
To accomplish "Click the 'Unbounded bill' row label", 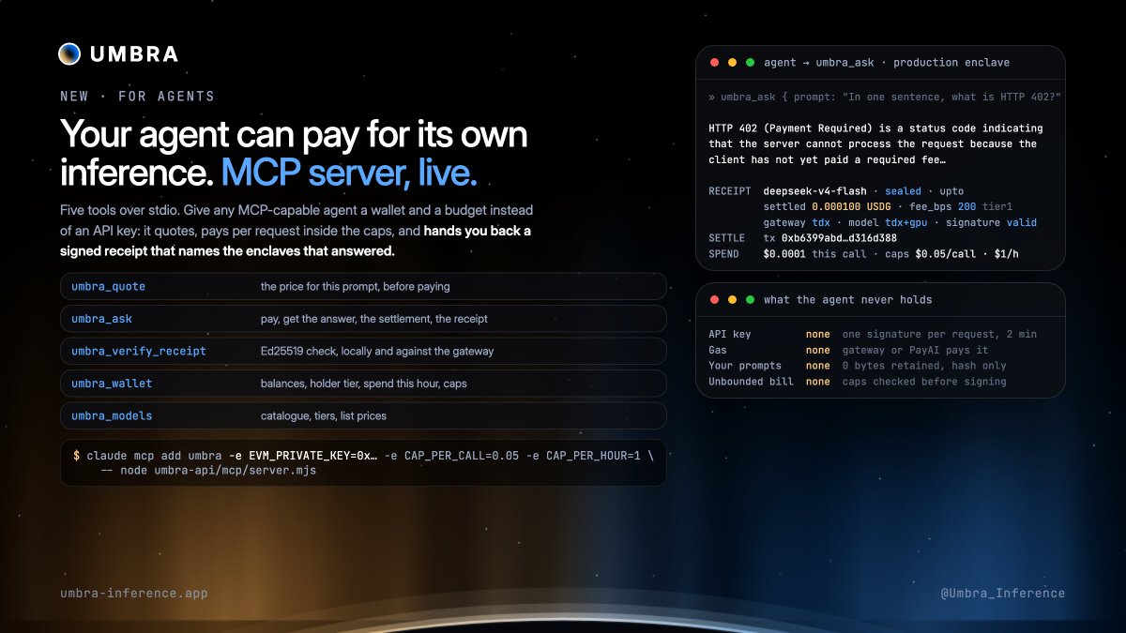I will coord(751,382).
